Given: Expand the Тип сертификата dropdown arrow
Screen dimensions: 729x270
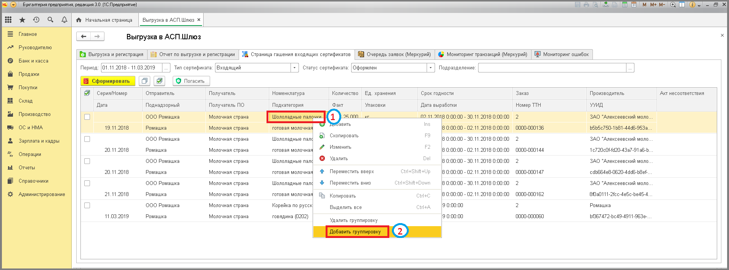Looking at the screenshot, I should 295,68.
